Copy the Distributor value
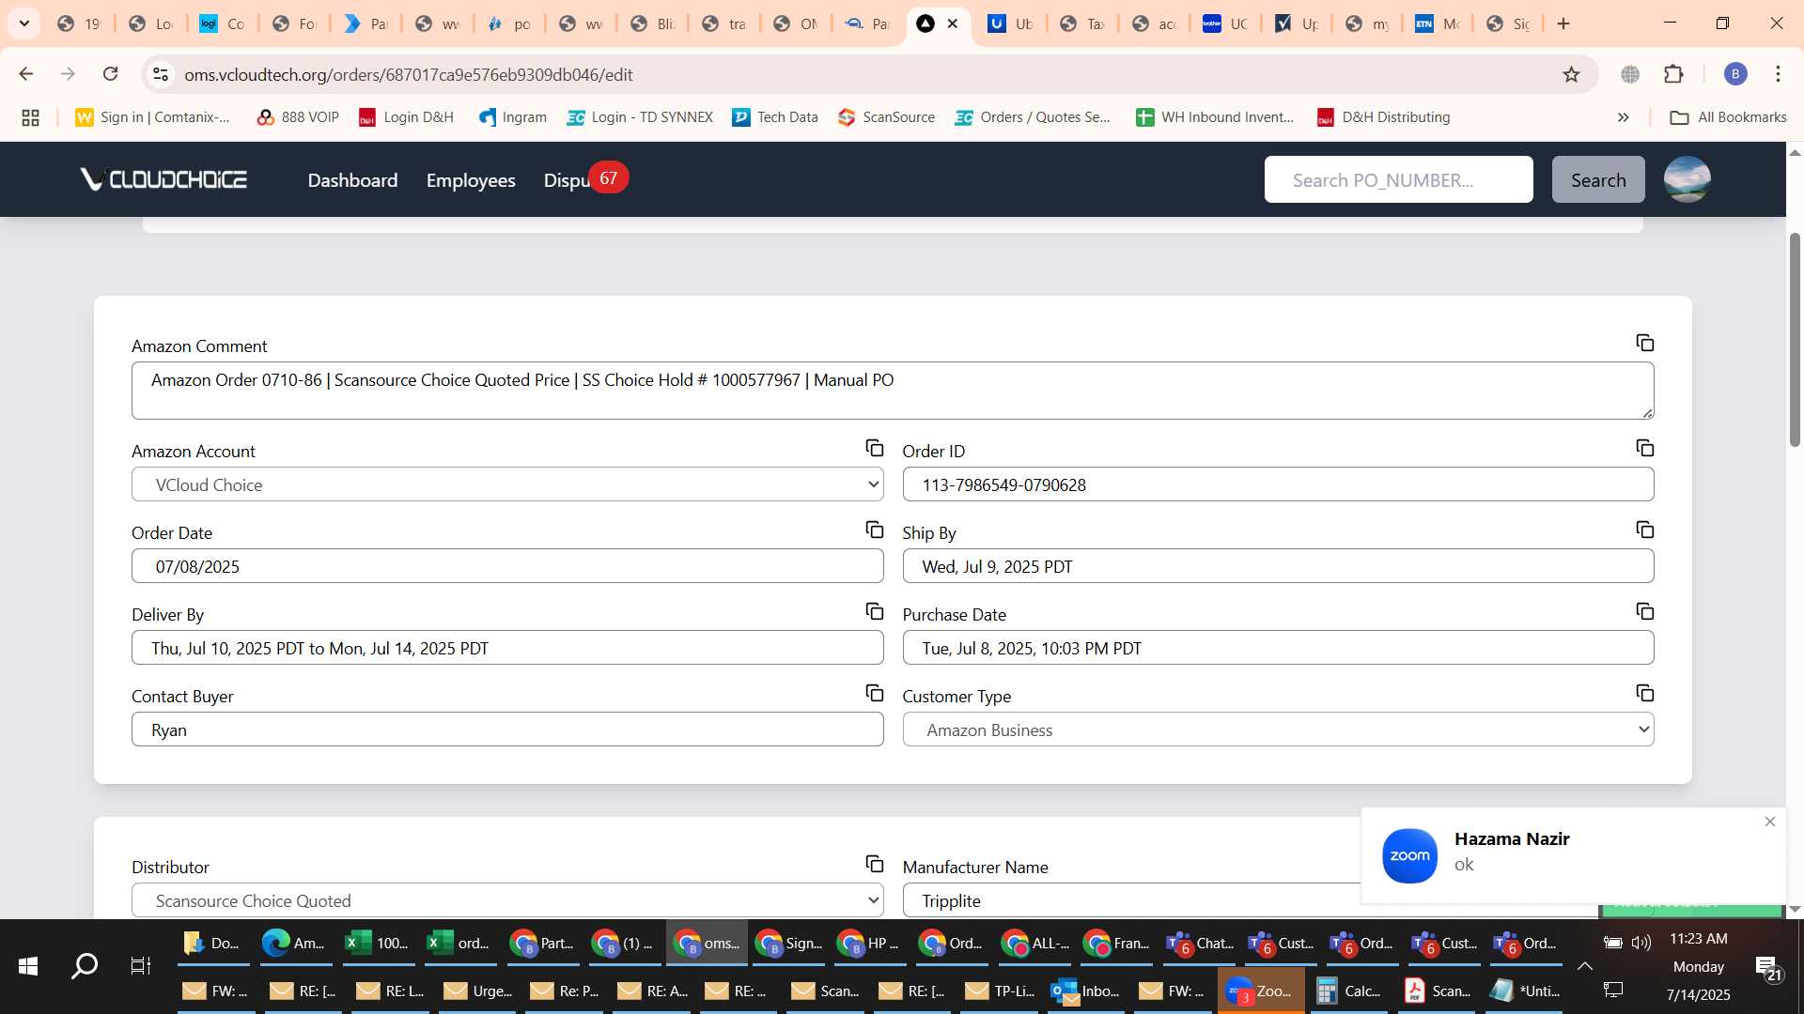The width and height of the screenshot is (1804, 1014). (874, 864)
